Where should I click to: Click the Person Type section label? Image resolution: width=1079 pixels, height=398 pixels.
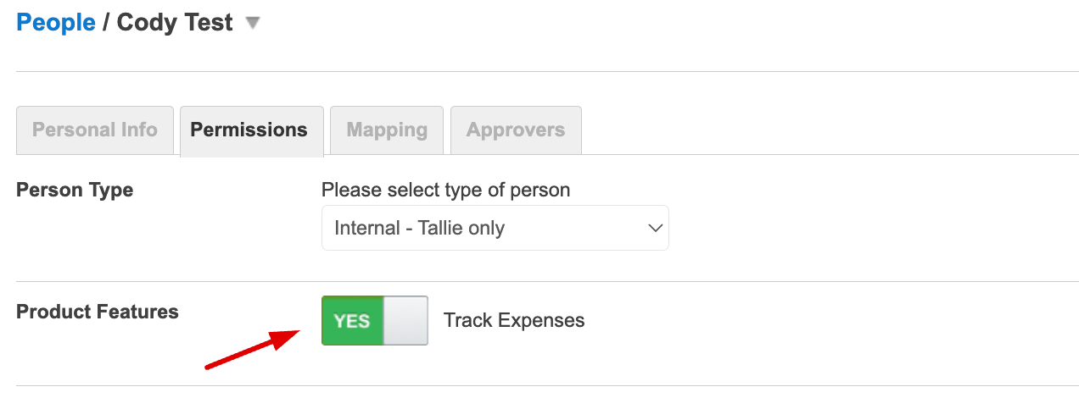coord(75,190)
